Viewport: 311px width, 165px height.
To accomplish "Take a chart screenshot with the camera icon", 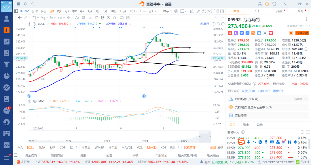I will click(x=192, y=11).
